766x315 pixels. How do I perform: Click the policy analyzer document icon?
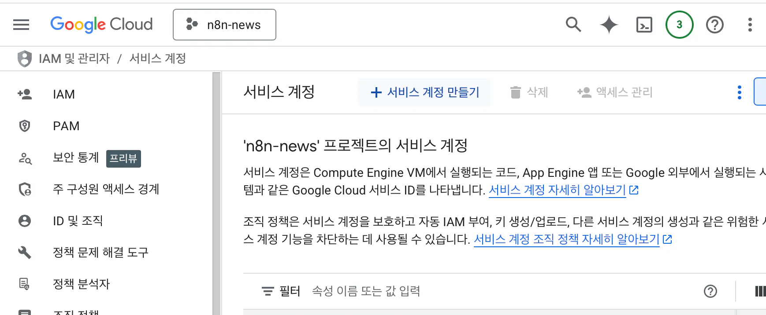point(25,284)
